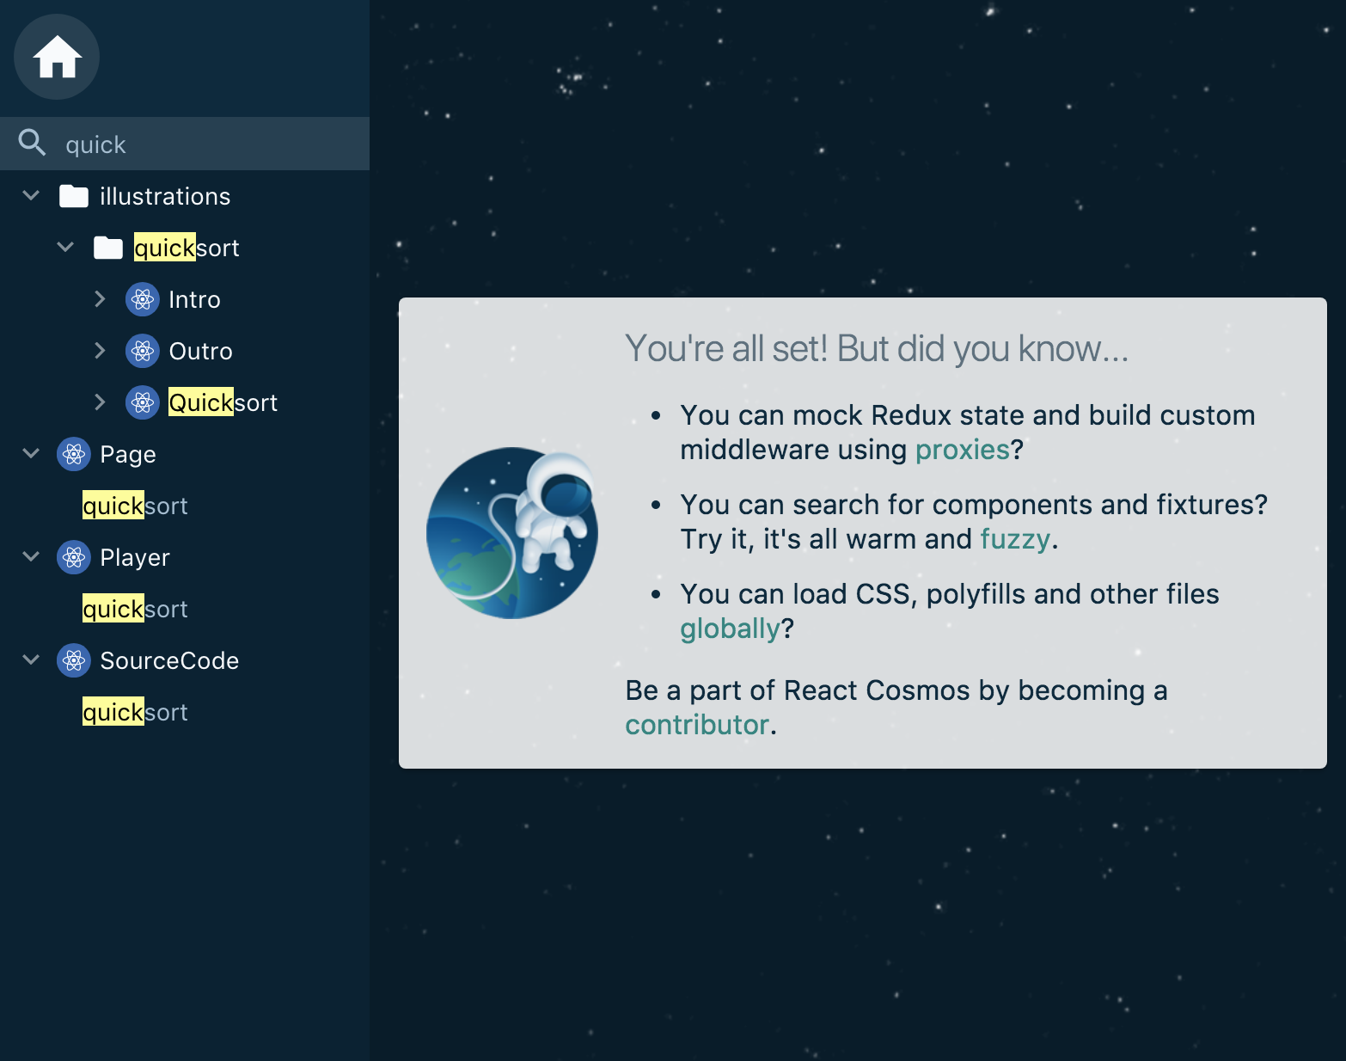This screenshot has width=1346, height=1061.
Task: Click the React icon beside Outro
Action: [x=141, y=351]
